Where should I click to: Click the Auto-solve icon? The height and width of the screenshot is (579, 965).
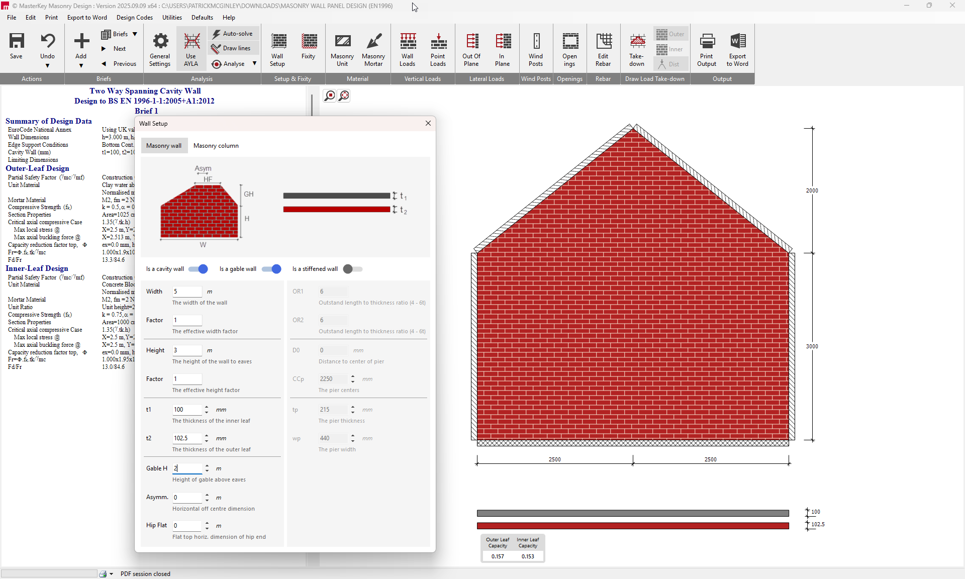click(216, 34)
